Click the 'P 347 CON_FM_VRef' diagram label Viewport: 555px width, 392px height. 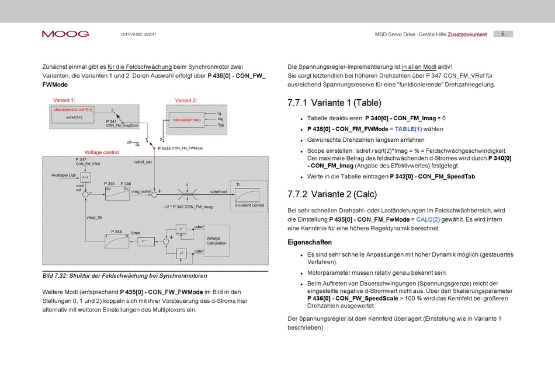(x=88, y=162)
